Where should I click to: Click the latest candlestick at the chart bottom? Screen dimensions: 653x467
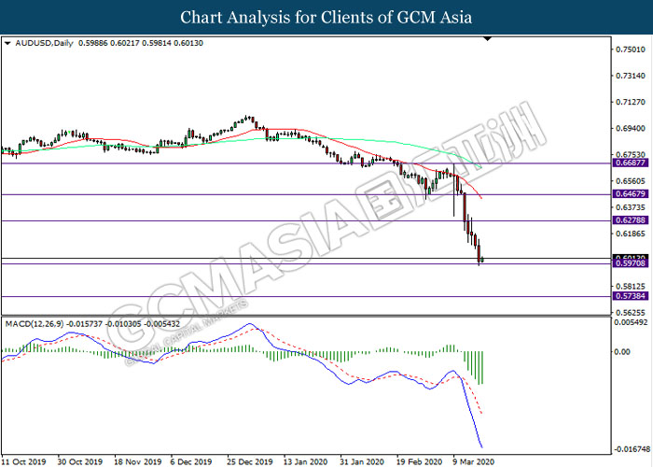pos(482,259)
